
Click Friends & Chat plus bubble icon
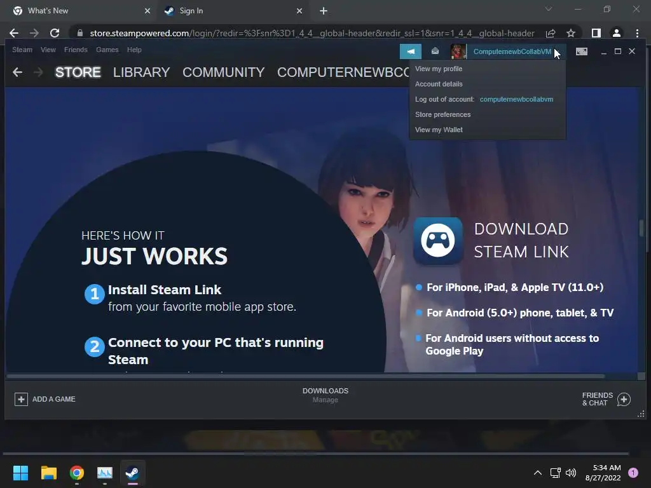624,399
